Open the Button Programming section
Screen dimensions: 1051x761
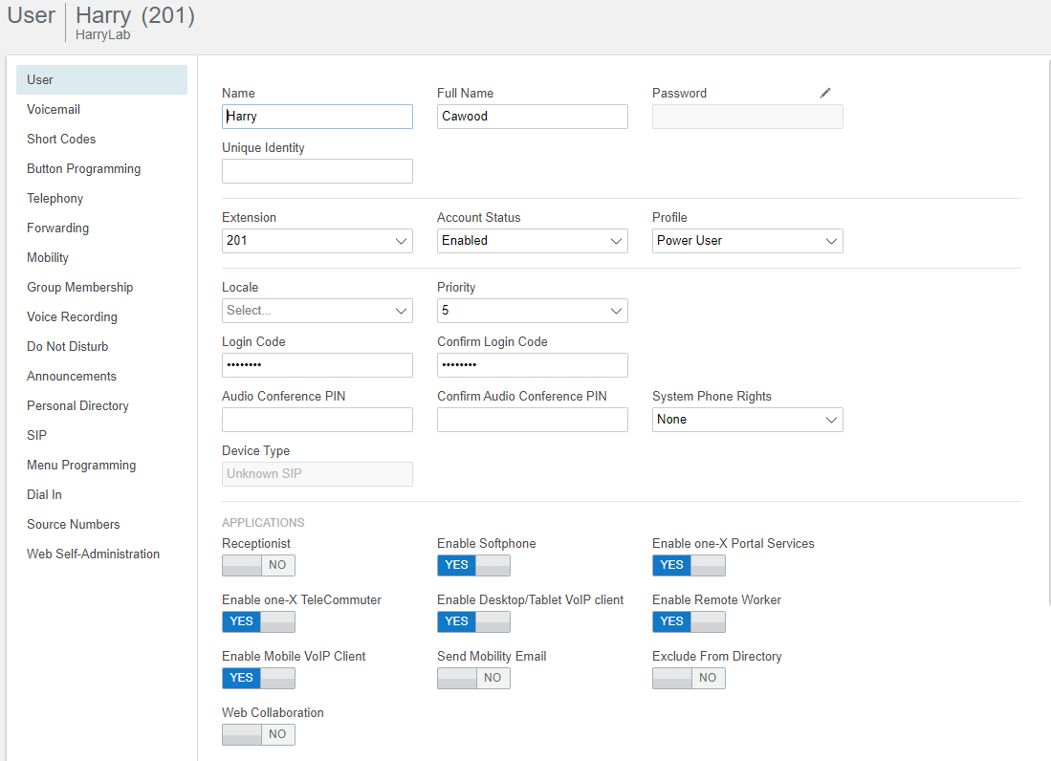click(x=84, y=169)
